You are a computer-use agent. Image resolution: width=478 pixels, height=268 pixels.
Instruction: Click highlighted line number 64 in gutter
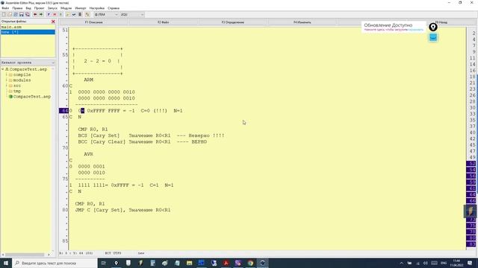click(x=63, y=111)
